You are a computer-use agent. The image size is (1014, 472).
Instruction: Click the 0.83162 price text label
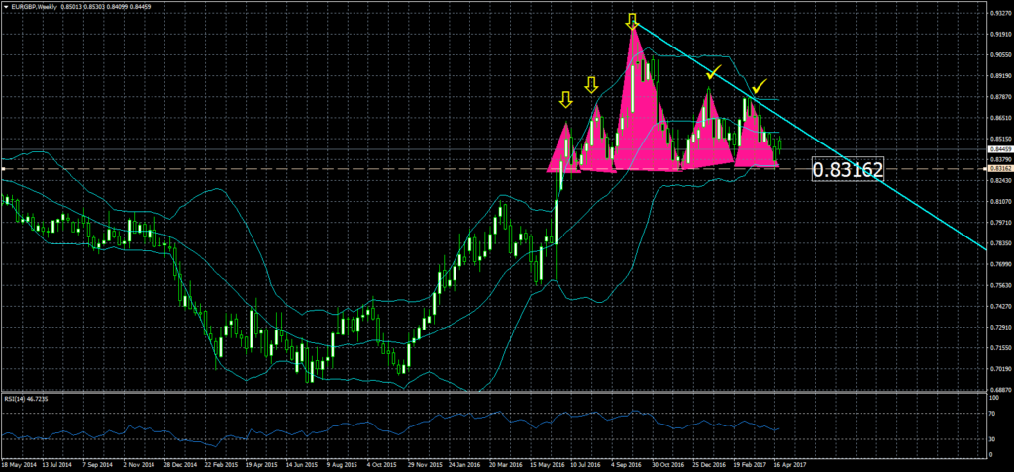coord(848,169)
